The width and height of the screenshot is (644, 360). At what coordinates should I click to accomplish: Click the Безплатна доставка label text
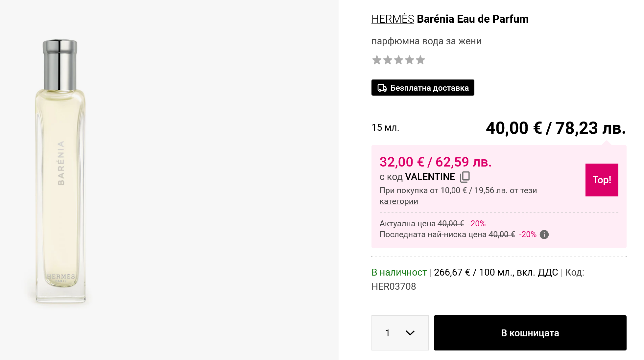click(x=429, y=88)
